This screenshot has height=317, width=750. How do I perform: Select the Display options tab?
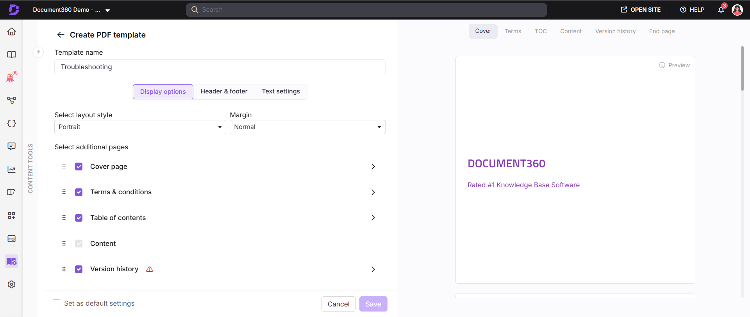pyautogui.click(x=163, y=92)
